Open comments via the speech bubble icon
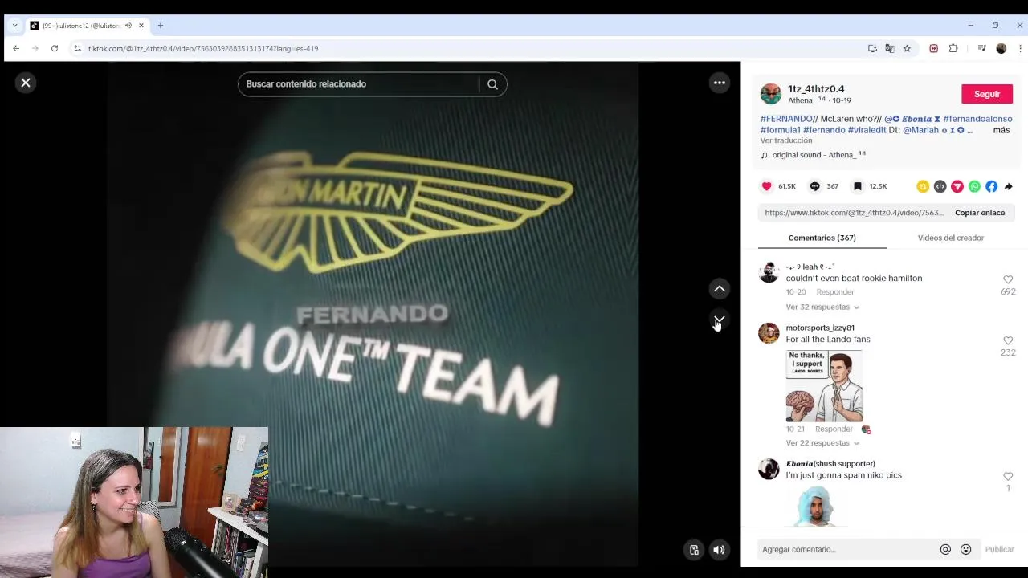1028x578 pixels. point(814,186)
